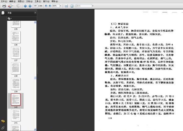Select the highlighted page thumbnail 140

point(16,100)
